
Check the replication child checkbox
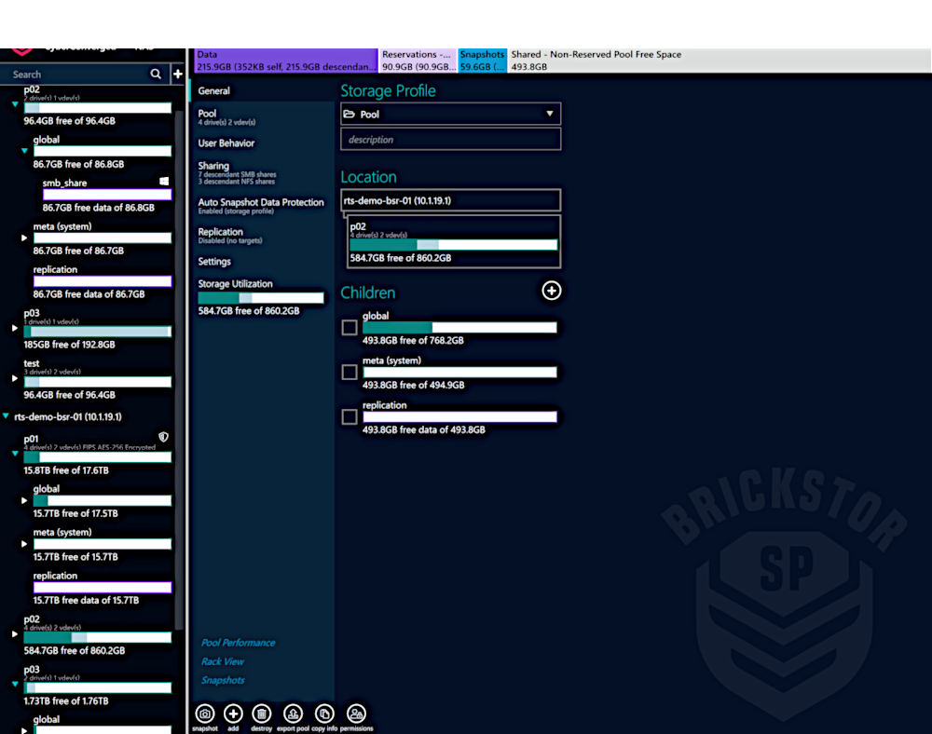coord(349,416)
